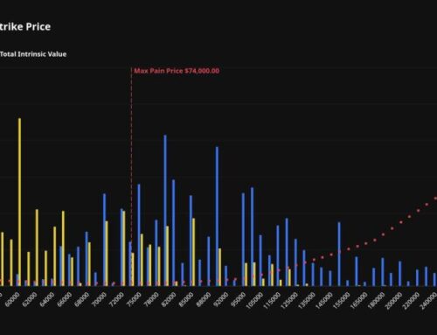437x335 pixels.
Task: Click the 68000 x-axis label
Action: pos(82,299)
